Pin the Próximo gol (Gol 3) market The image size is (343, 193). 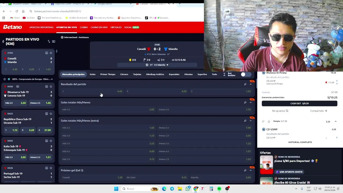click(245, 170)
